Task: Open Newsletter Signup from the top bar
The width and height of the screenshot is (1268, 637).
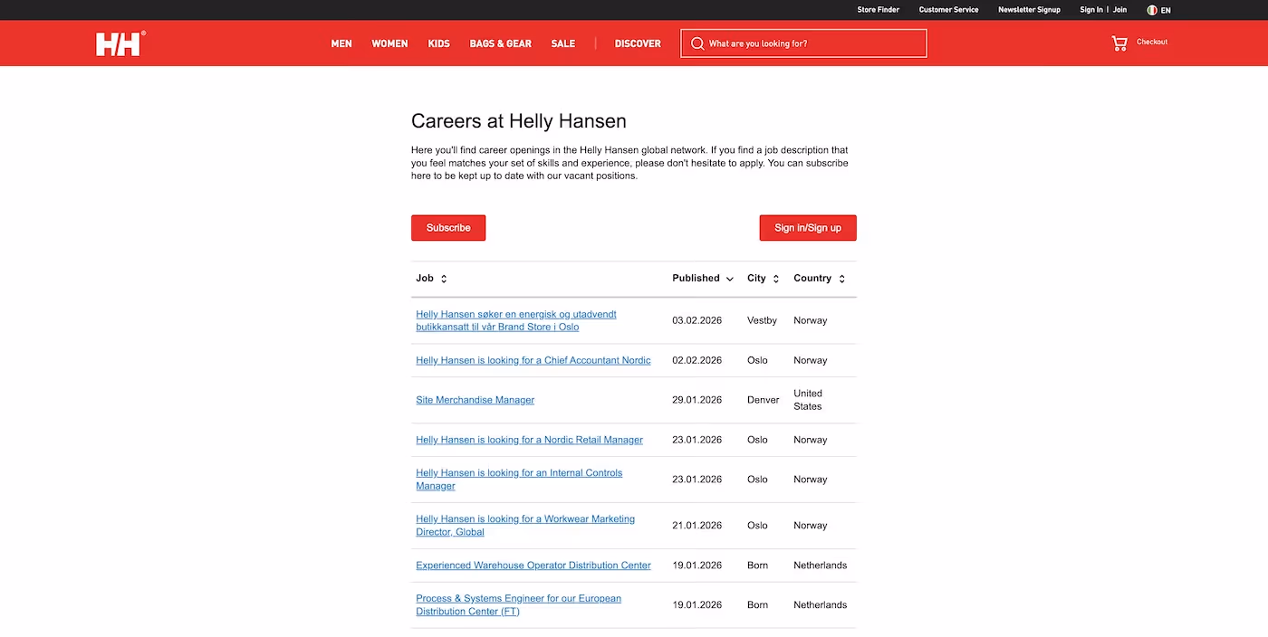Action: click(1029, 10)
